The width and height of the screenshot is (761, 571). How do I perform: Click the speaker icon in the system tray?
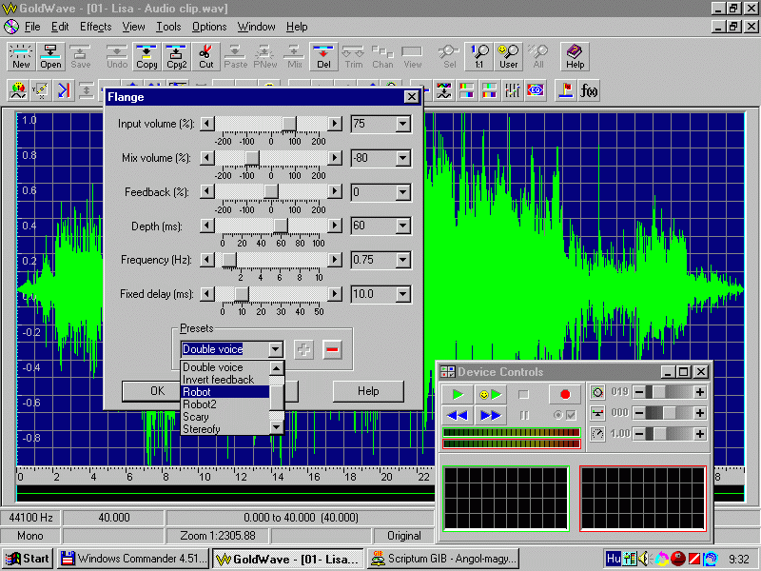point(644,559)
